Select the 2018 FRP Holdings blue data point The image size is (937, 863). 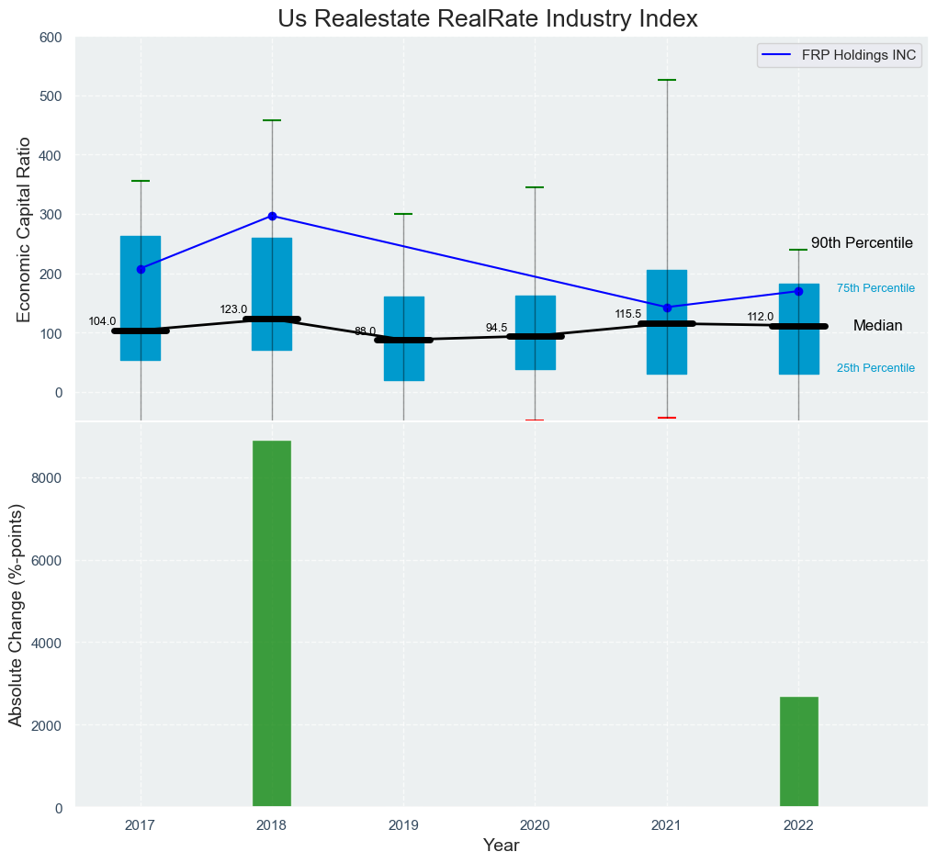tap(272, 216)
